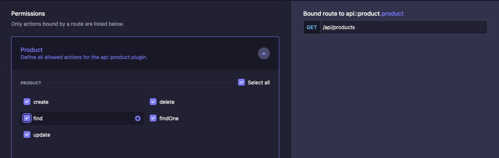Uncheck the Select all checkbox
Viewport: 499px width, 158px height.
241,82
